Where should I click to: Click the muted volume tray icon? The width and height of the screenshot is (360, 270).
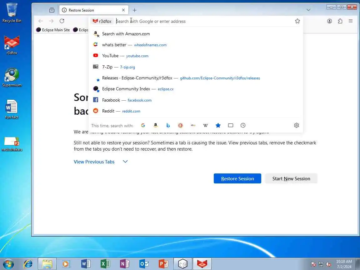(x=328, y=264)
